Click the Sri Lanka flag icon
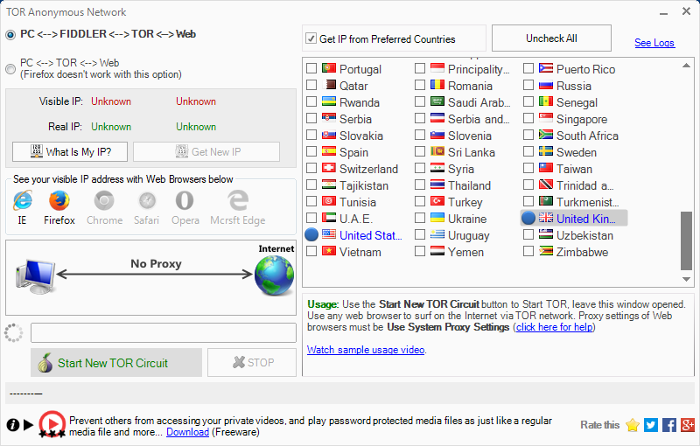 (x=437, y=151)
